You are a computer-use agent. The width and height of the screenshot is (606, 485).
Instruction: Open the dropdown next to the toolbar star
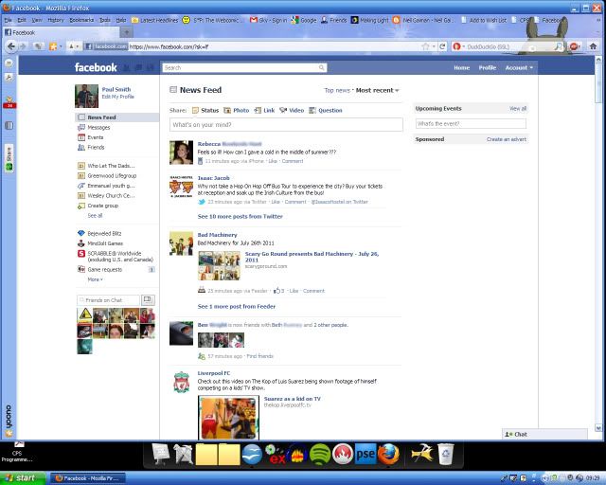point(61,46)
